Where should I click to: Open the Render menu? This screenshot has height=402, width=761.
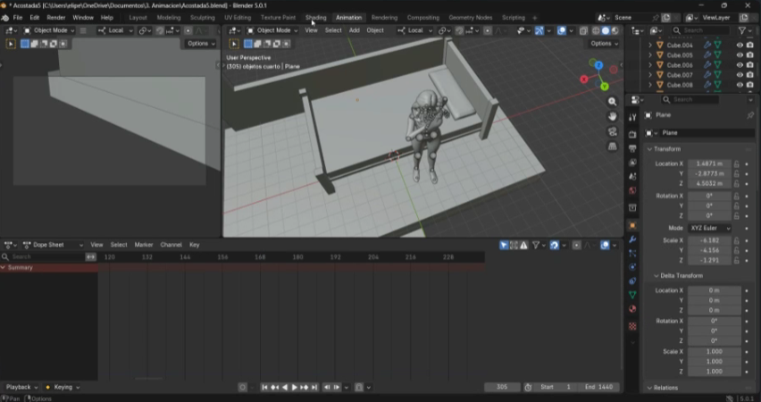click(x=56, y=17)
